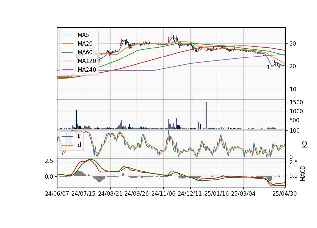Click the 24/06/07 date axis label

pyautogui.click(x=57, y=194)
